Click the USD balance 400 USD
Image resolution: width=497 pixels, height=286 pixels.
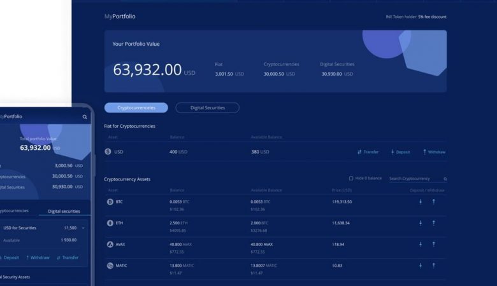[x=178, y=152]
